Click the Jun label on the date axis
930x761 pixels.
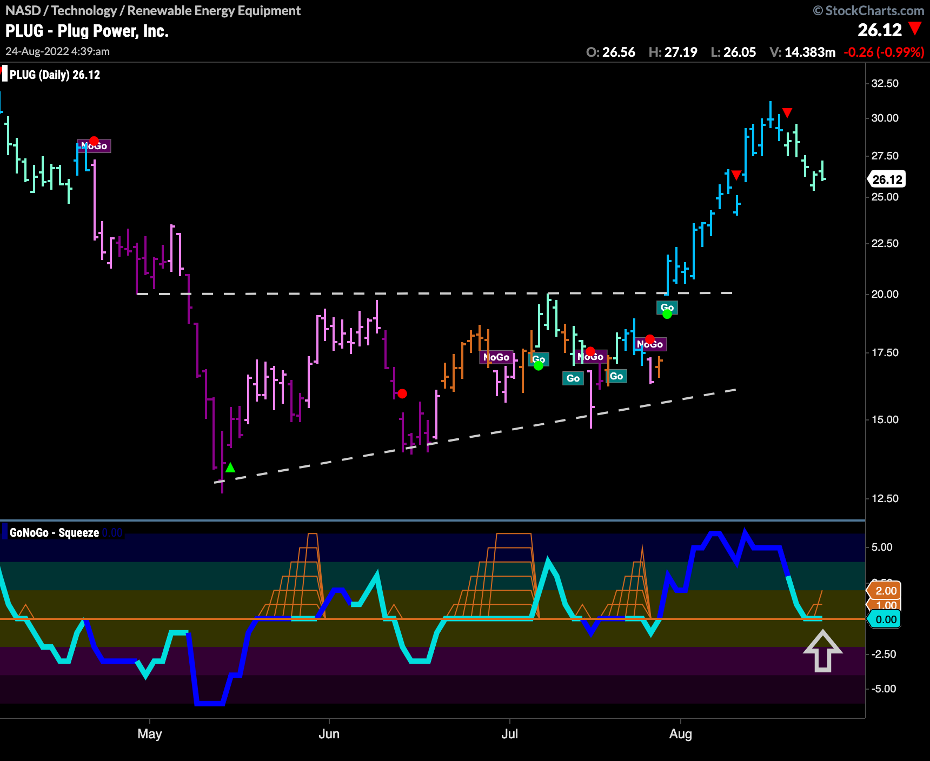[x=329, y=733]
